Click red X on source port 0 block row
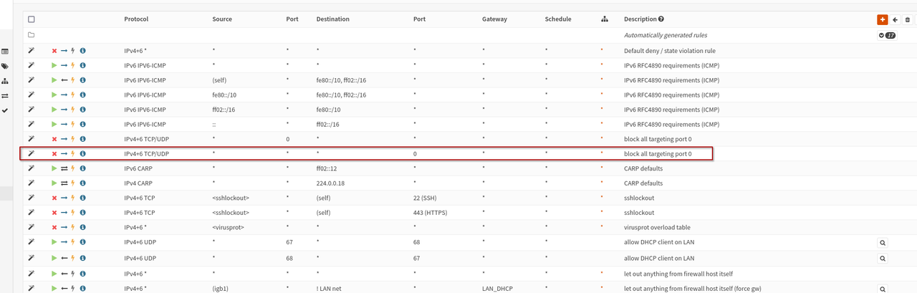 coord(54,139)
